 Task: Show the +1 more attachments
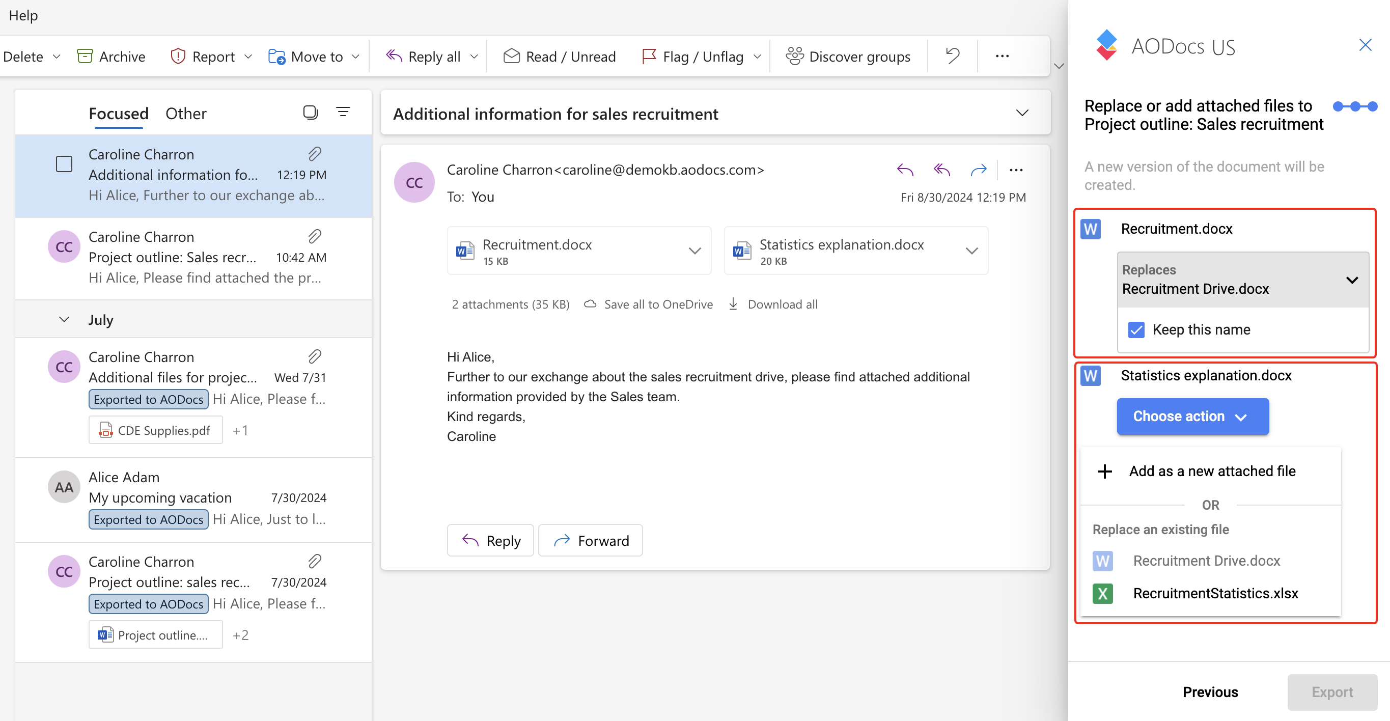click(x=240, y=430)
